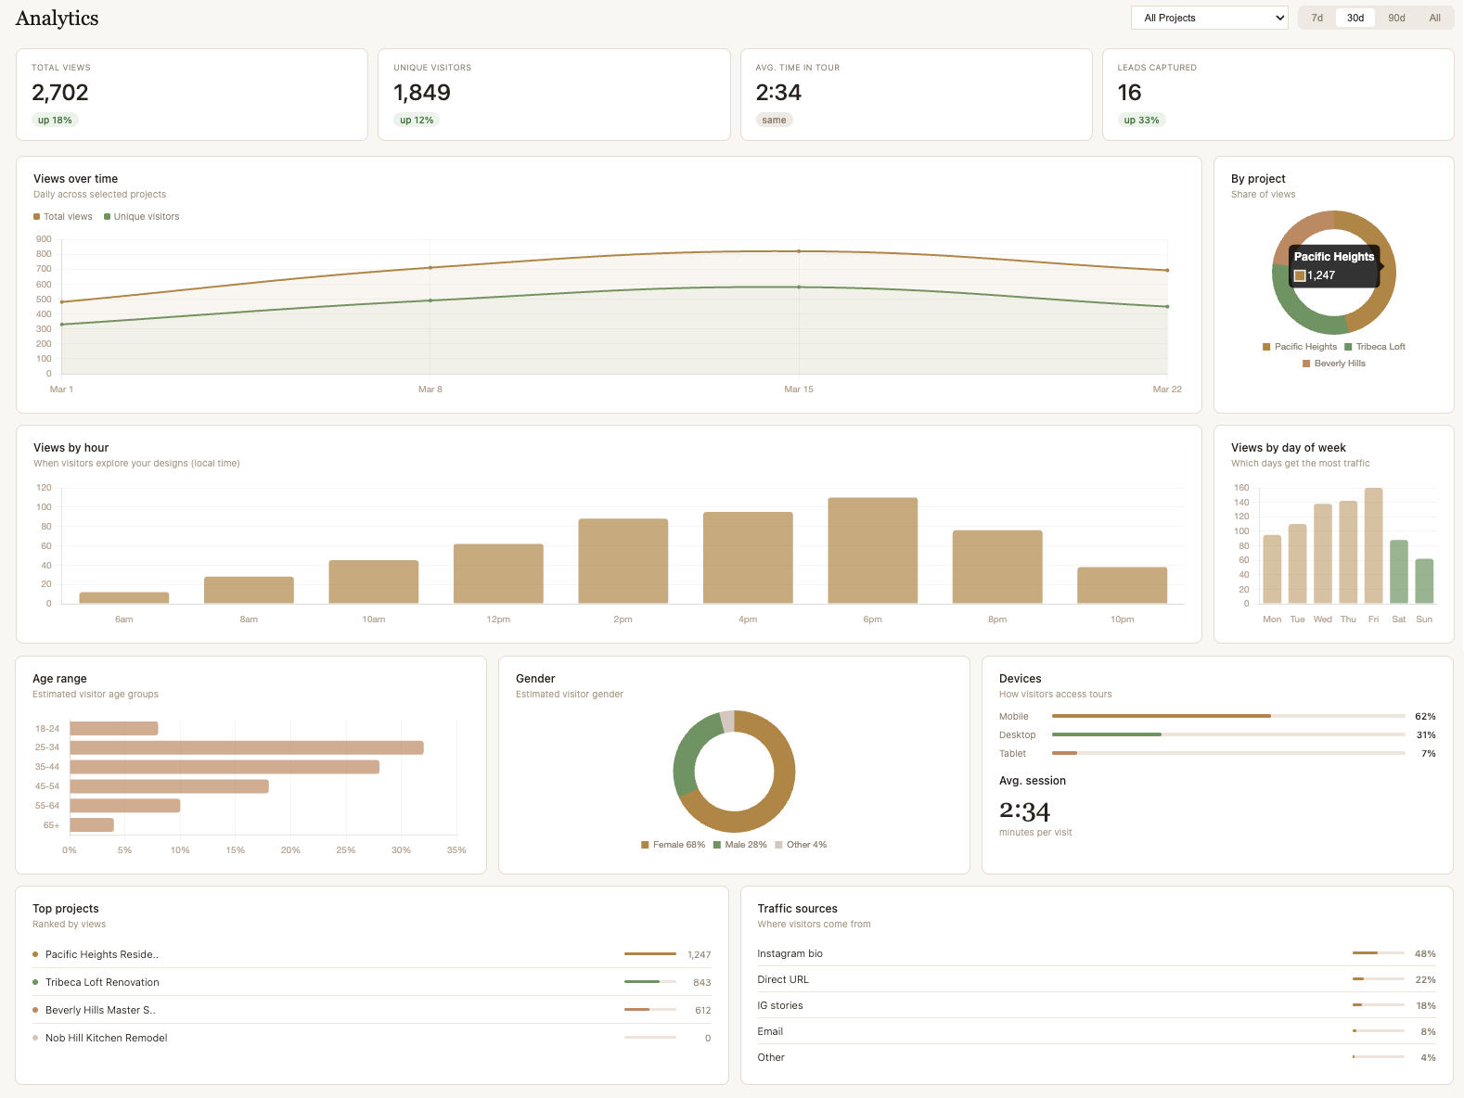Toggle Beverly Hills legend in By project
Screen dimensions: 1464x1098
coord(1334,364)
